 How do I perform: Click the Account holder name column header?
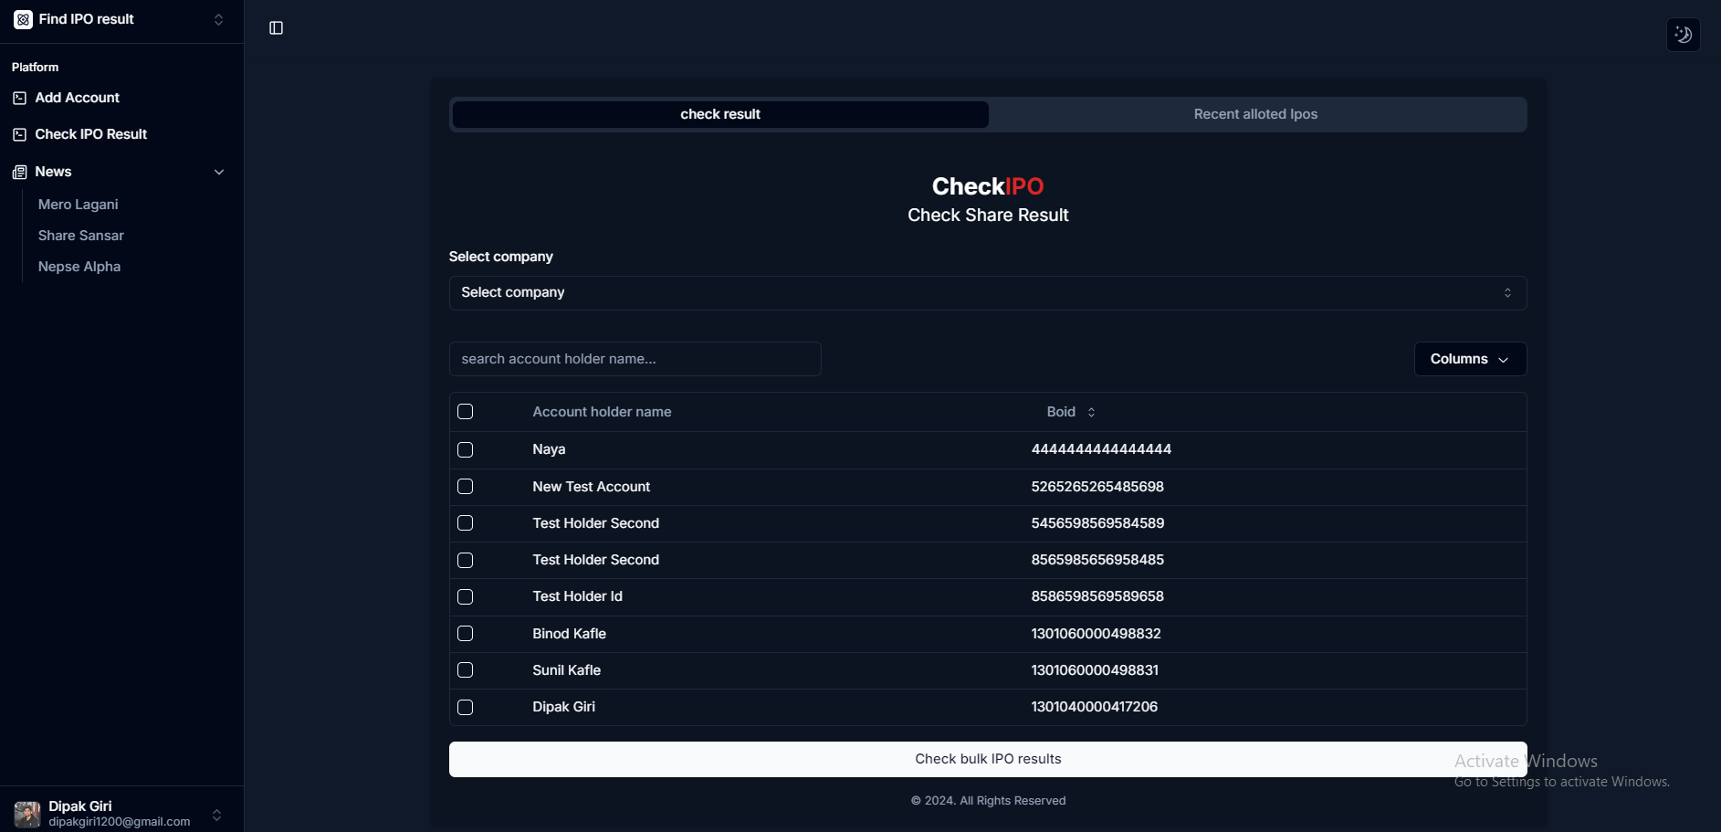[602, 412]
